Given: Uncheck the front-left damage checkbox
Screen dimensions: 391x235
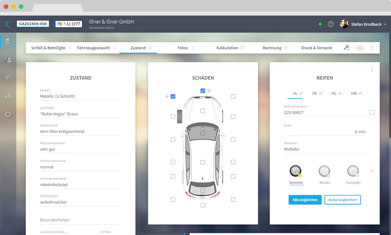Looking at the screenshot, I should [173, 97].
